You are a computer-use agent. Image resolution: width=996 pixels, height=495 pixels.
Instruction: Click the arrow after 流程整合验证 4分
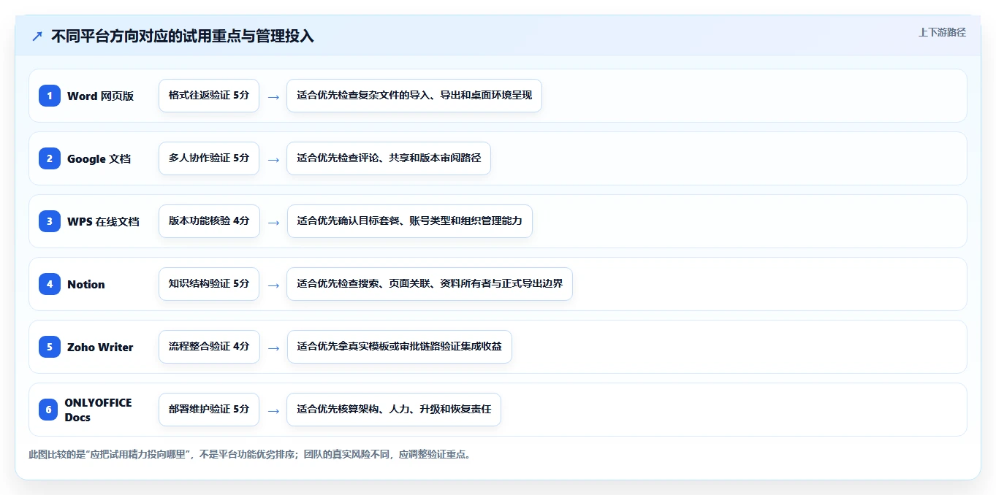(x=273, y=348)
